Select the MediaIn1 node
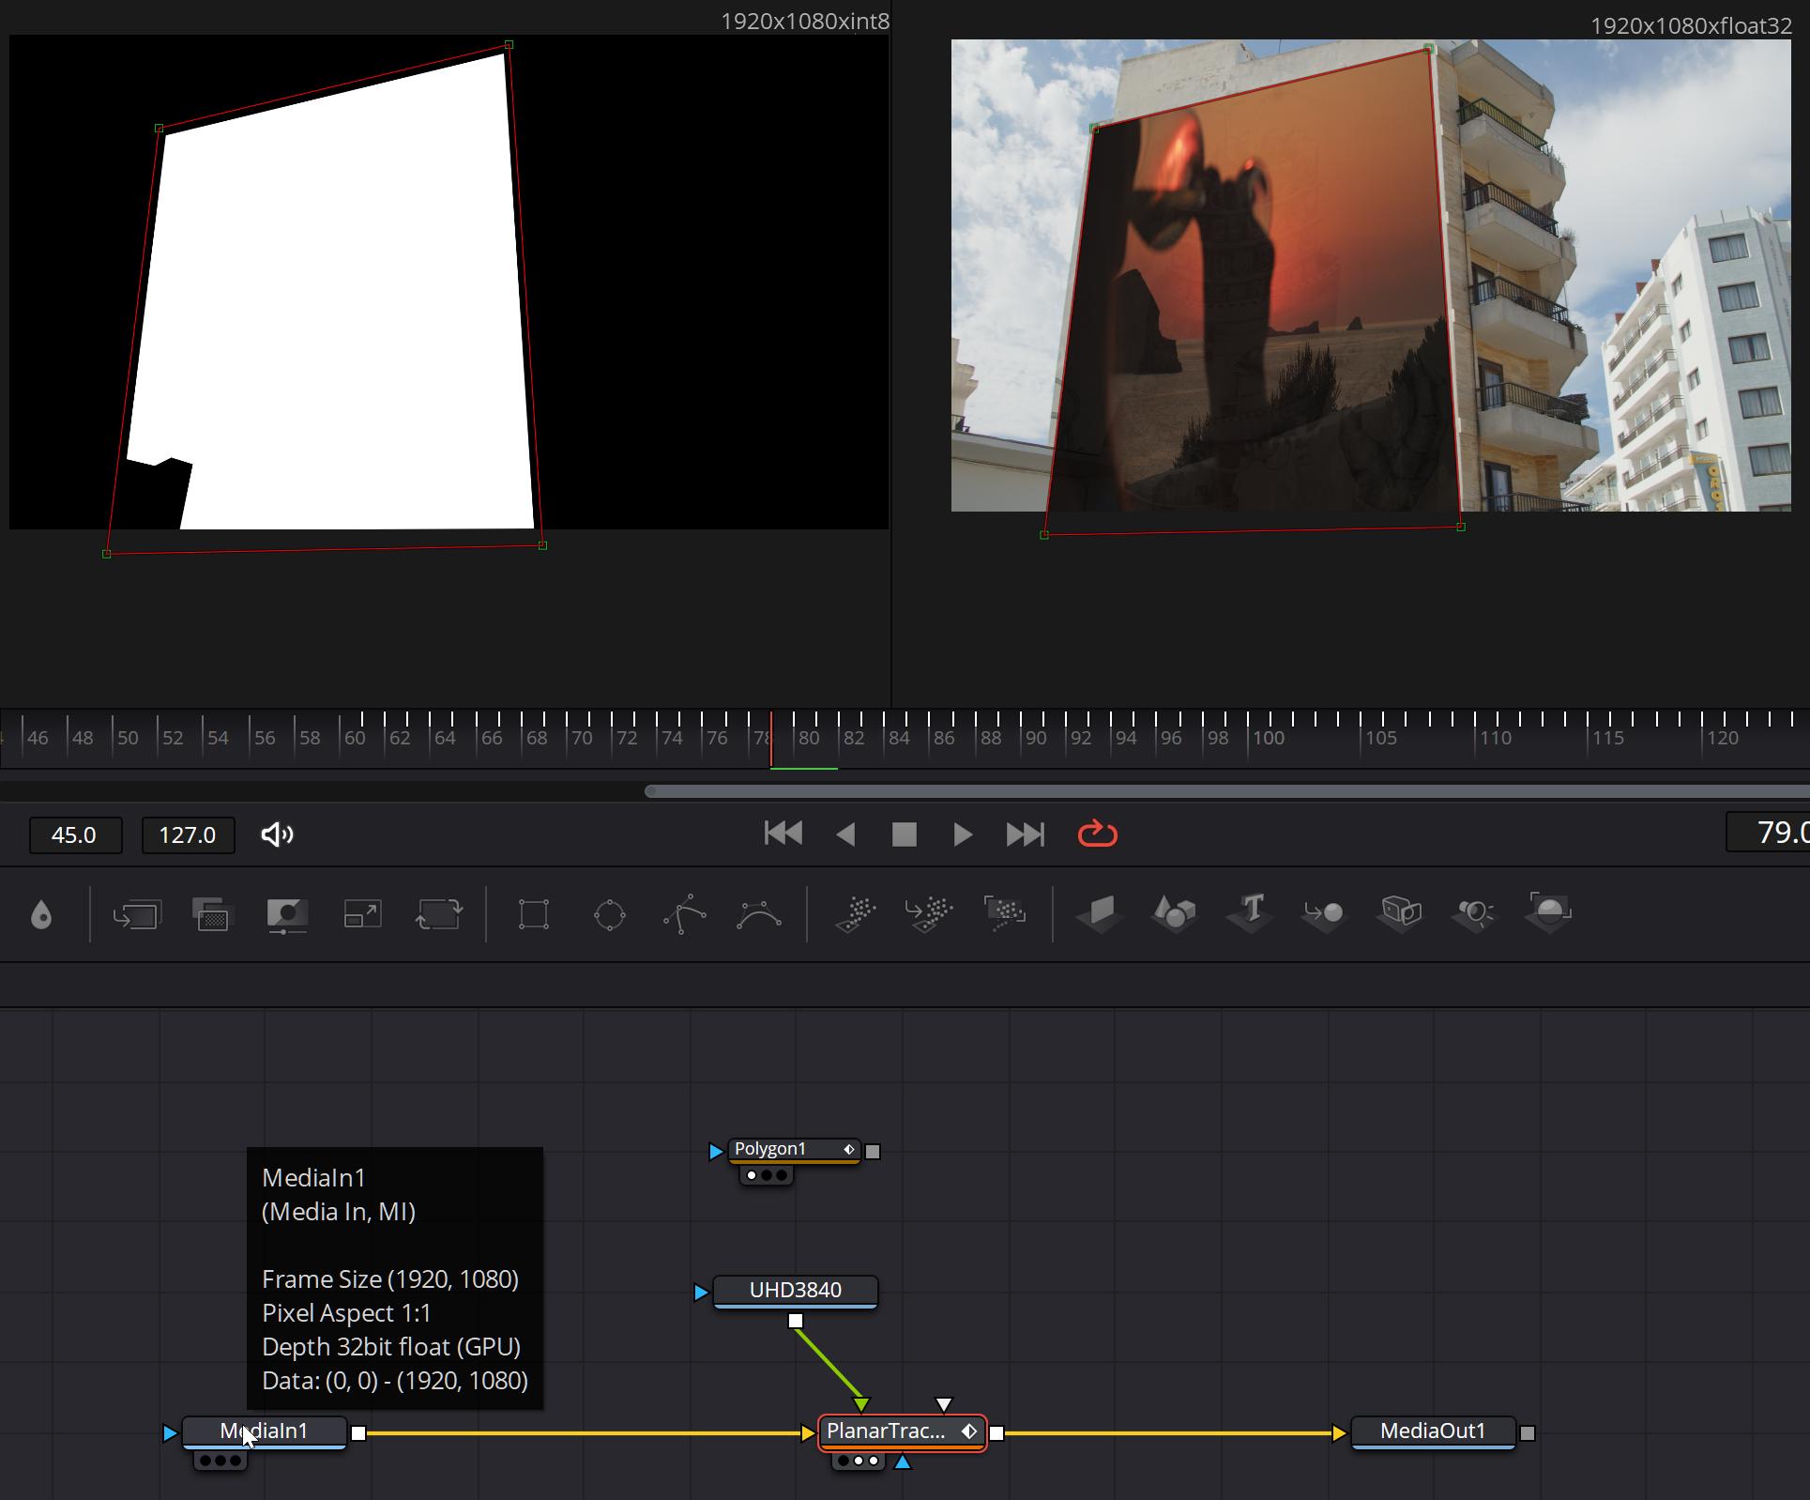 [x=264, y=1431]
